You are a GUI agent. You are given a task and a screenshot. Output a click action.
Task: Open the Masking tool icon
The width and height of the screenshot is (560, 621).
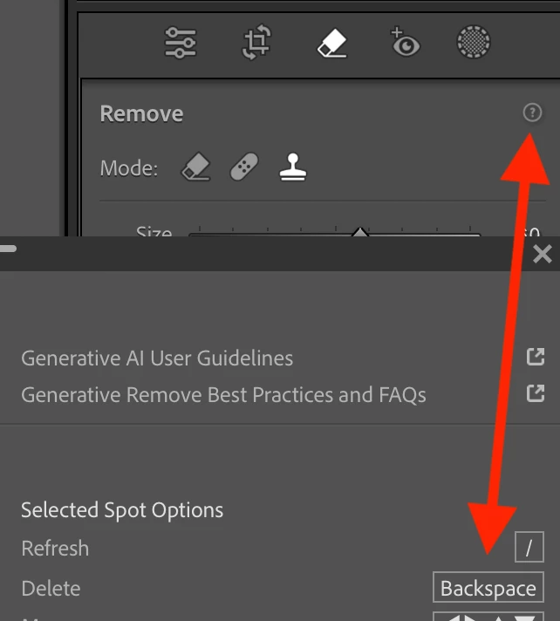pyautogui.click(x=474, y=42)
